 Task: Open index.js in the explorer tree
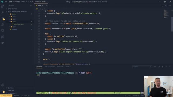tap(15, 29)
